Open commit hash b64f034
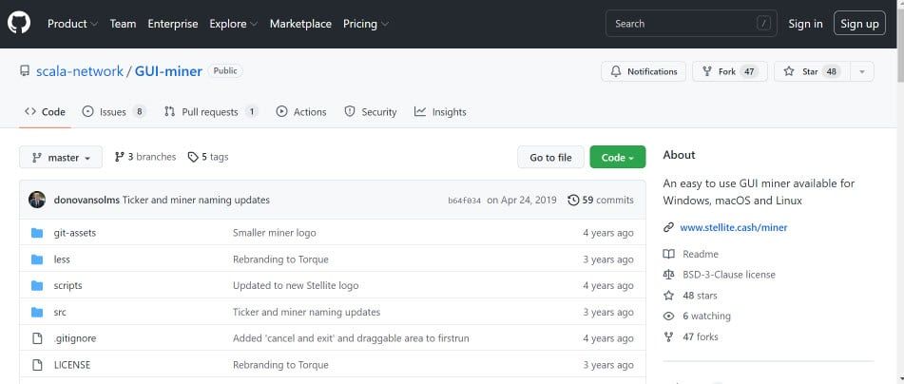Viewport: 904px width, 384px height. coord(464,201)
